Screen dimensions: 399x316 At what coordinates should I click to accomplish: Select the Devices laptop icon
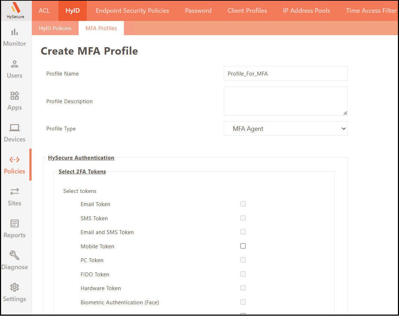click(15, 128)
